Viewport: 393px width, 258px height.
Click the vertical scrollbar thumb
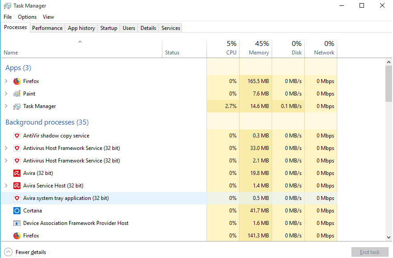389,84
